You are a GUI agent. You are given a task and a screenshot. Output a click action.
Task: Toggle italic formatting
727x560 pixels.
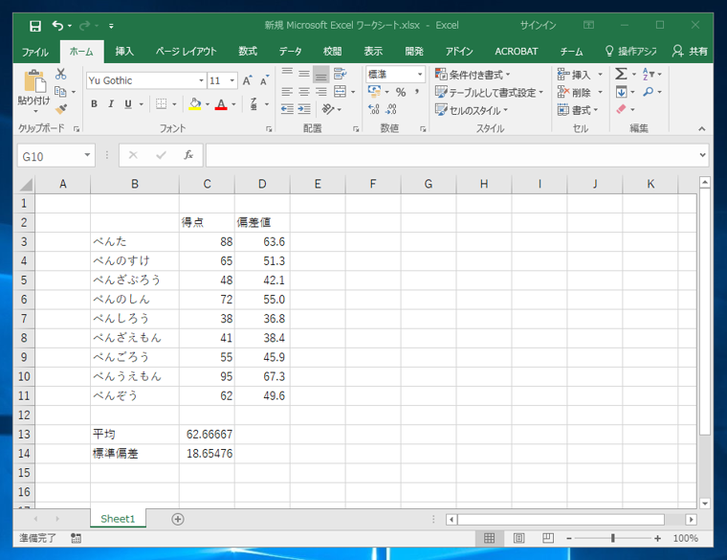coord(111,104)
